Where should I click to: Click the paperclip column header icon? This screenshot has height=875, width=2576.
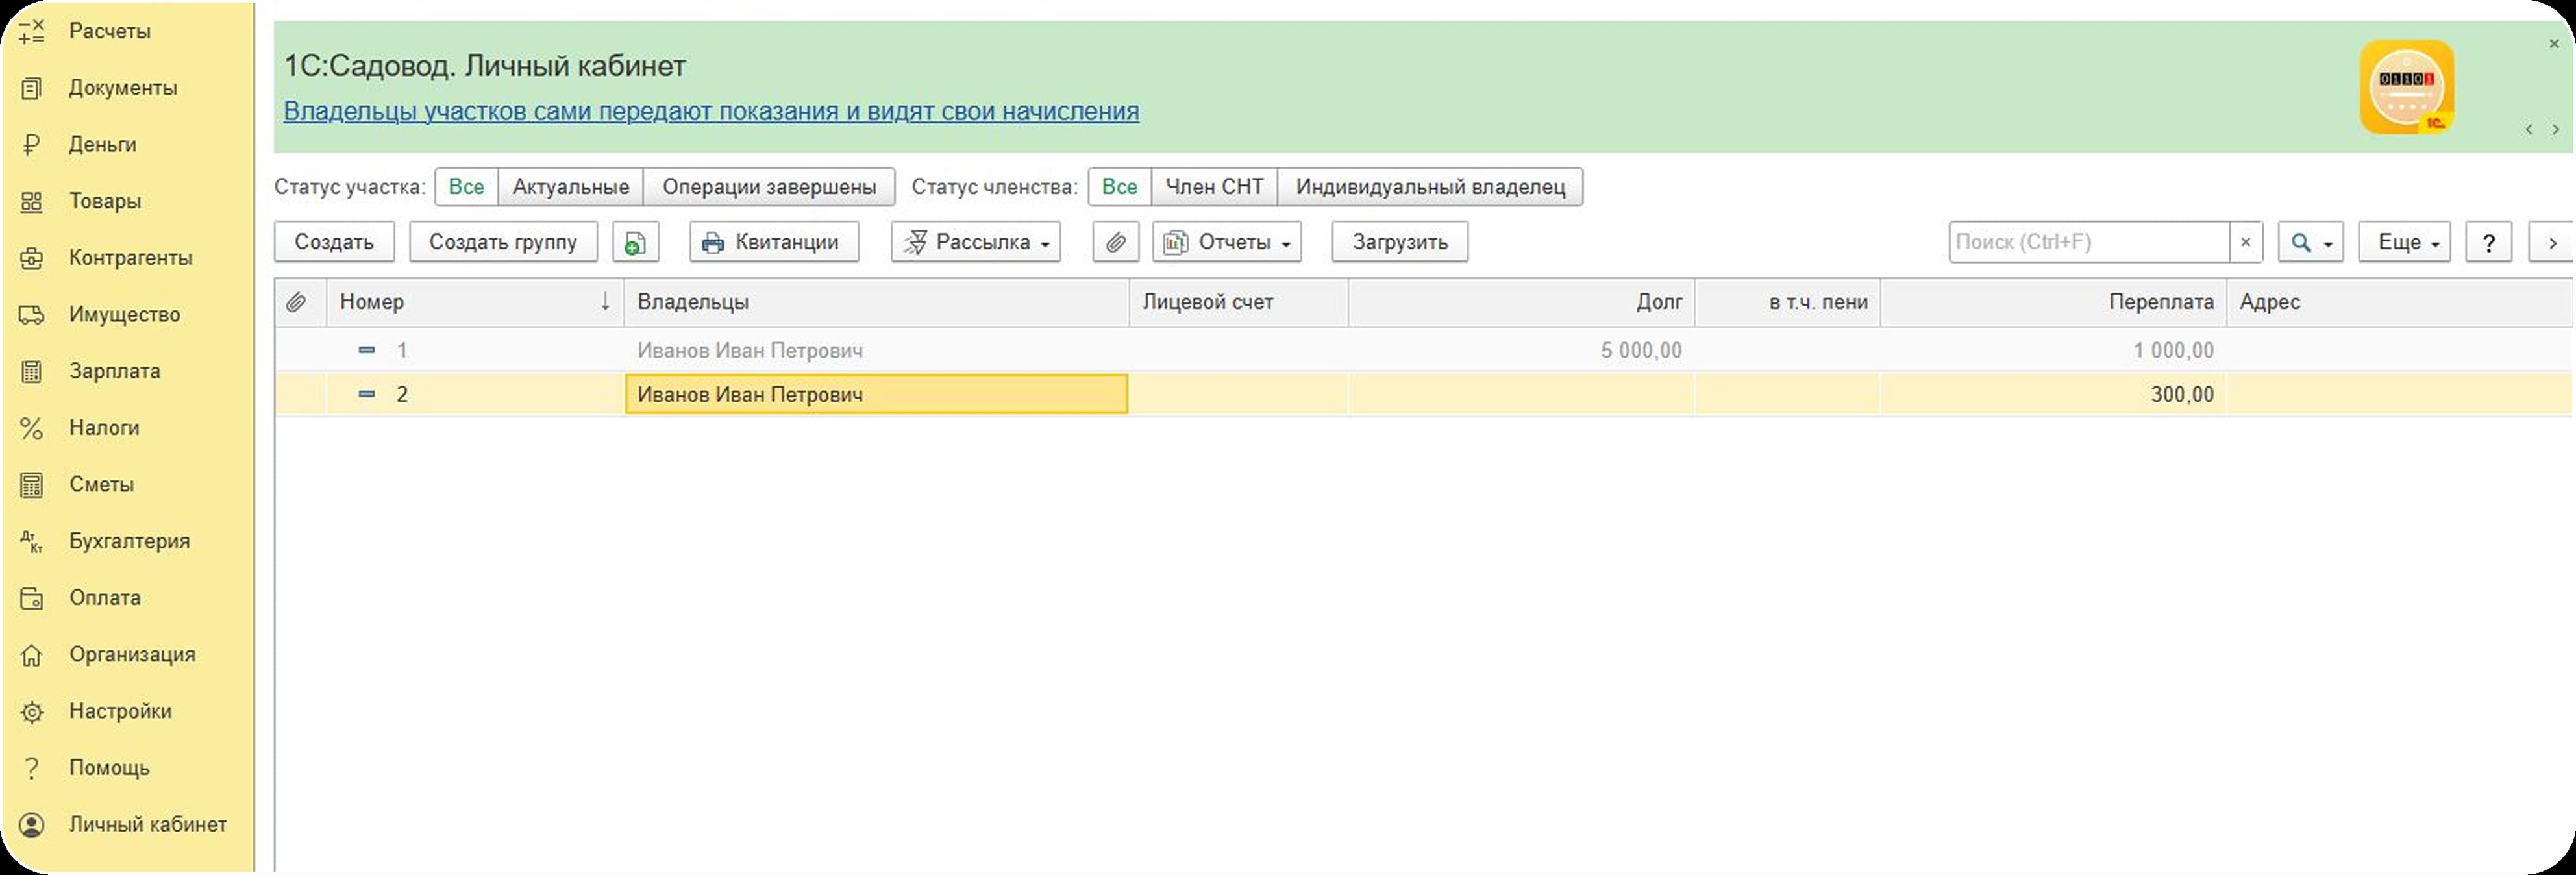pyautogui.click(x=296, y=302)
